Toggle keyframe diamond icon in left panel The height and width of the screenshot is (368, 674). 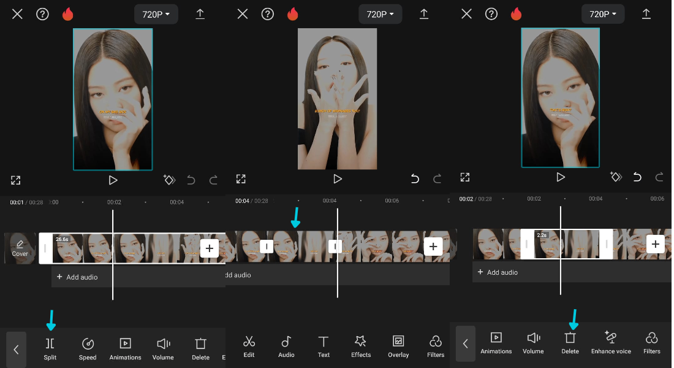pyautogui.click(x=169, y=180)
